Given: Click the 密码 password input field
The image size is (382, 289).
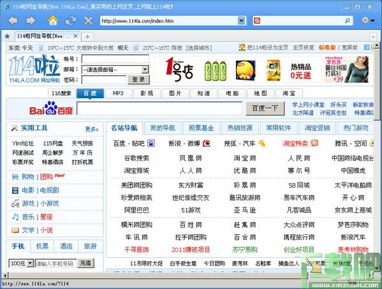Looking at the screenshot, I should (104, 80).
